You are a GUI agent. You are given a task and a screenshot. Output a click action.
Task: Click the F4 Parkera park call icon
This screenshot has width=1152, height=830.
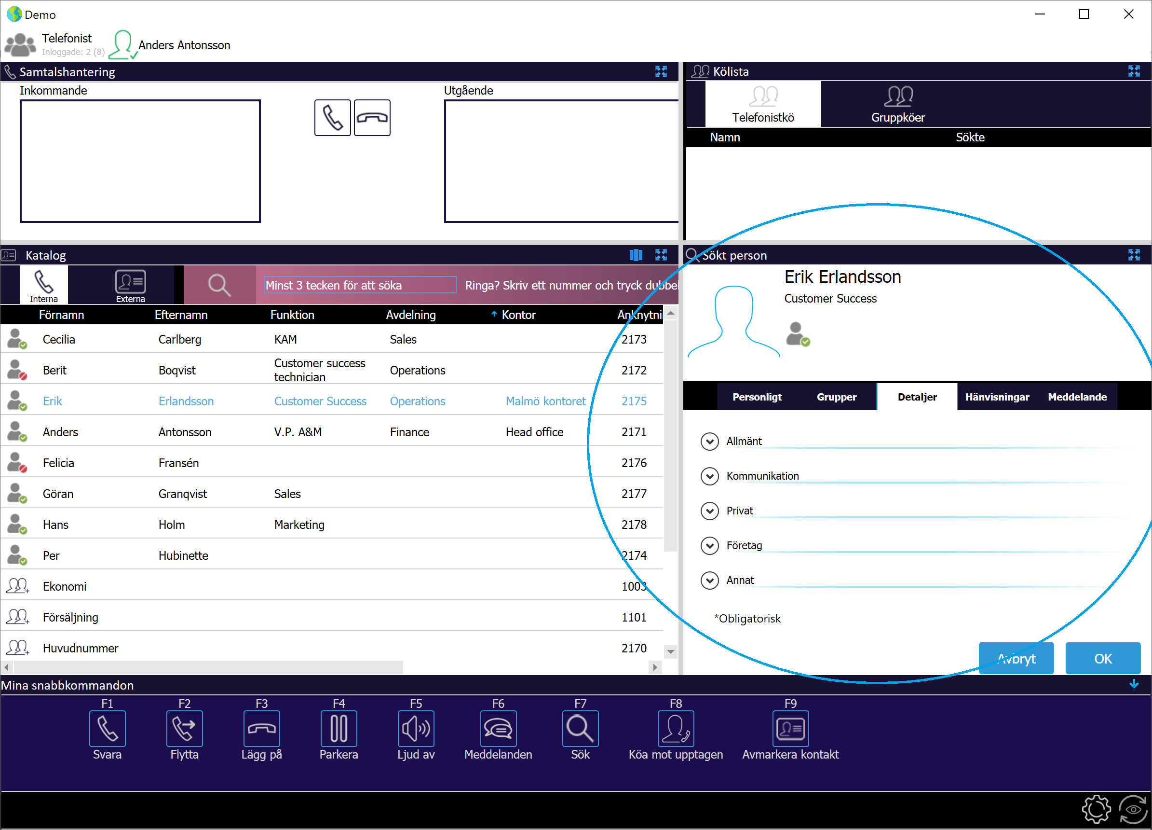339,728
